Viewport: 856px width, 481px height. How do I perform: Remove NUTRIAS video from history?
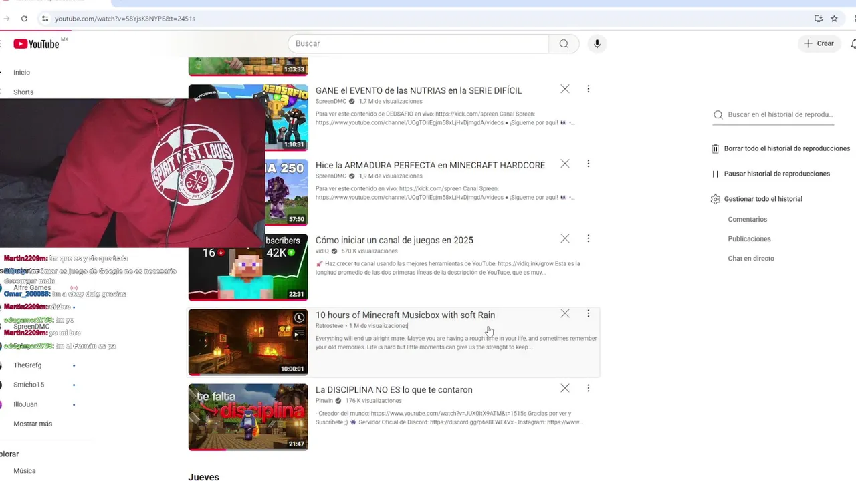coord(565,89)
